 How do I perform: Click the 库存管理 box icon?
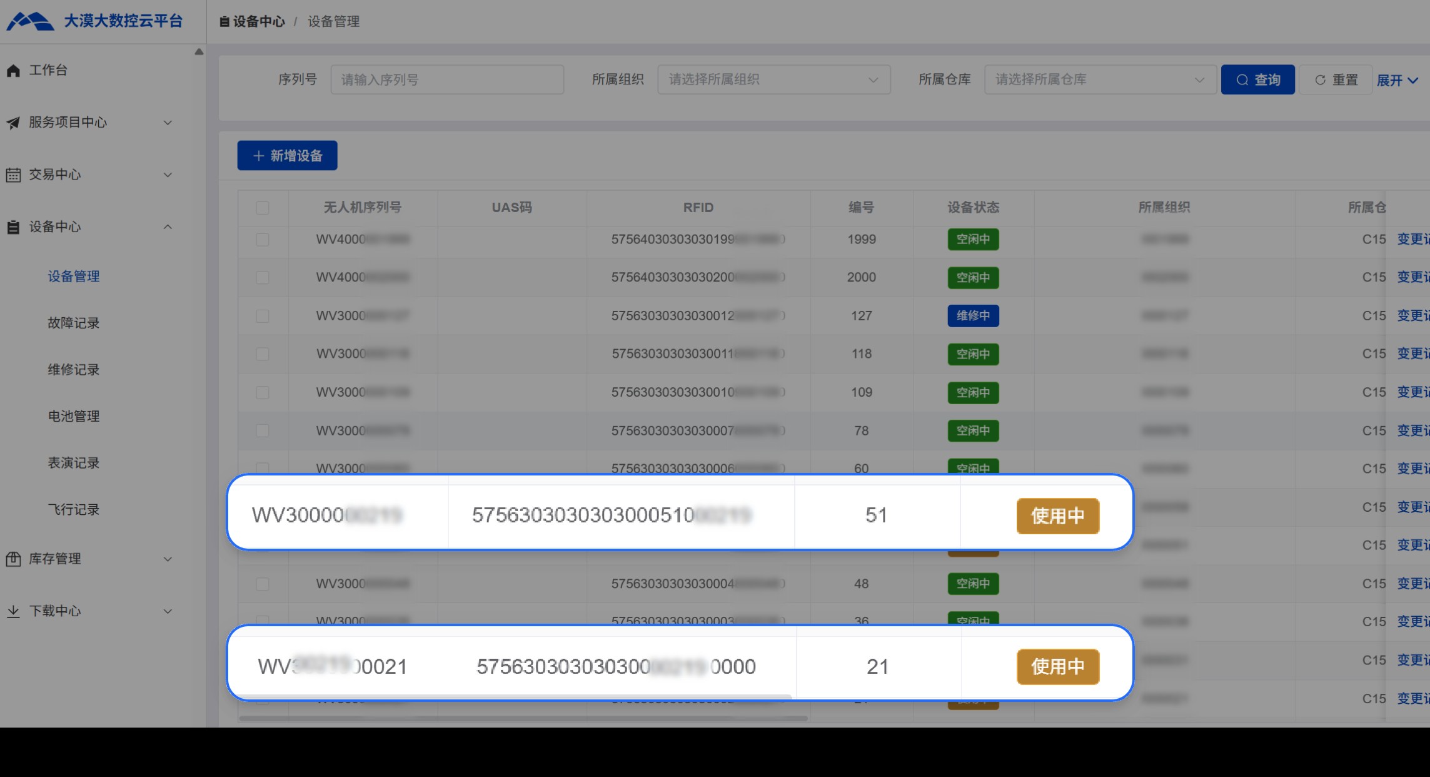(x=13, y=559)
